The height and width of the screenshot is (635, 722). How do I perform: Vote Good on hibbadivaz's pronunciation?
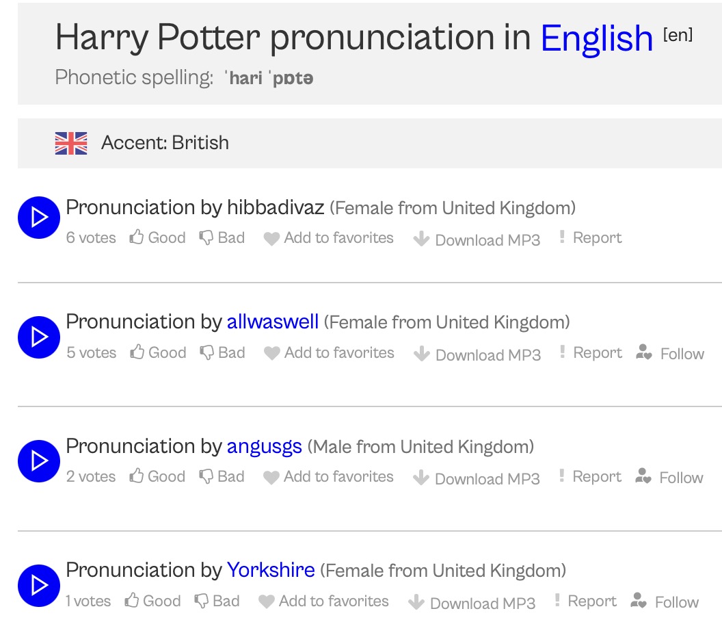pyautogui.click(x=158, y=238)
